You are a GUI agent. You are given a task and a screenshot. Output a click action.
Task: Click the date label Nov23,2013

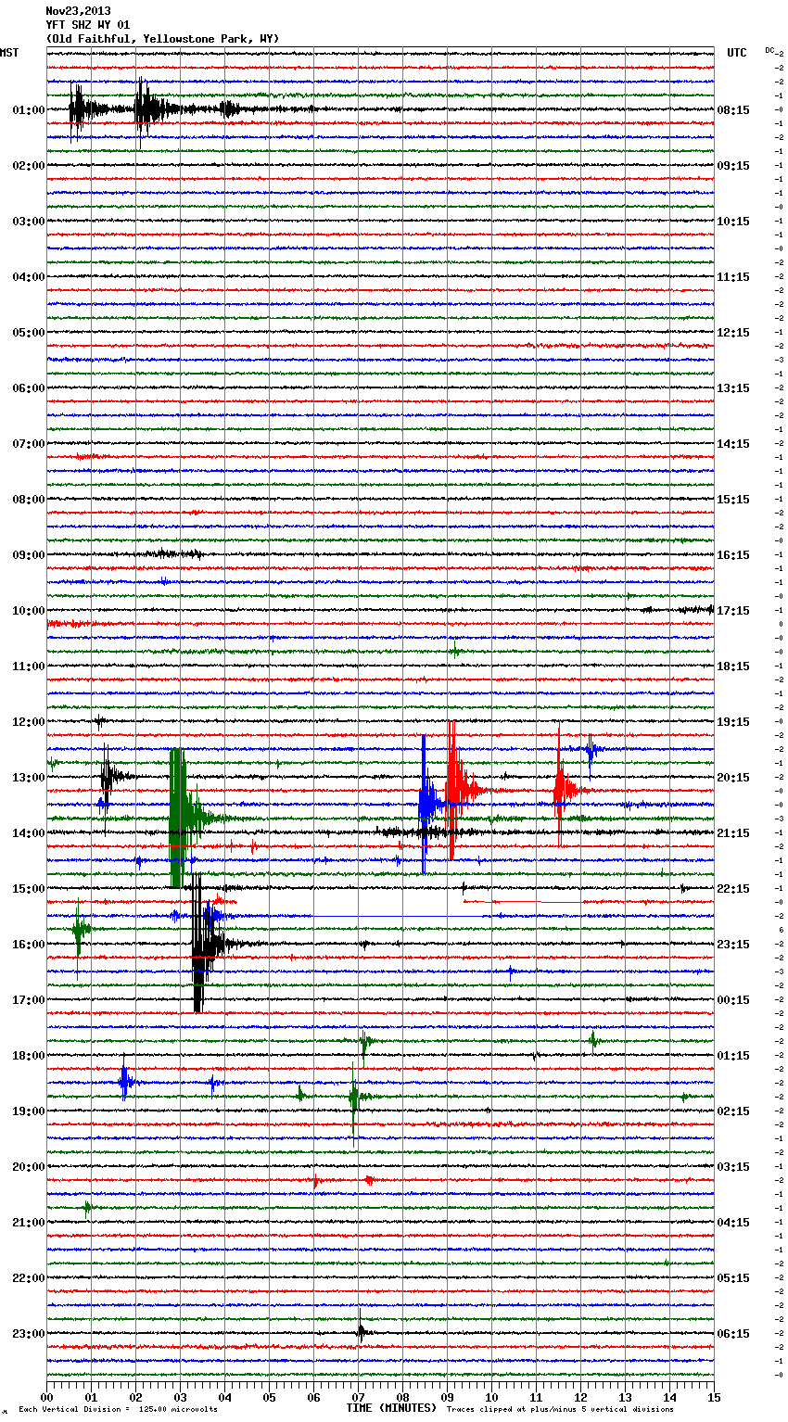pyautogui.click(x=78, y=11)
